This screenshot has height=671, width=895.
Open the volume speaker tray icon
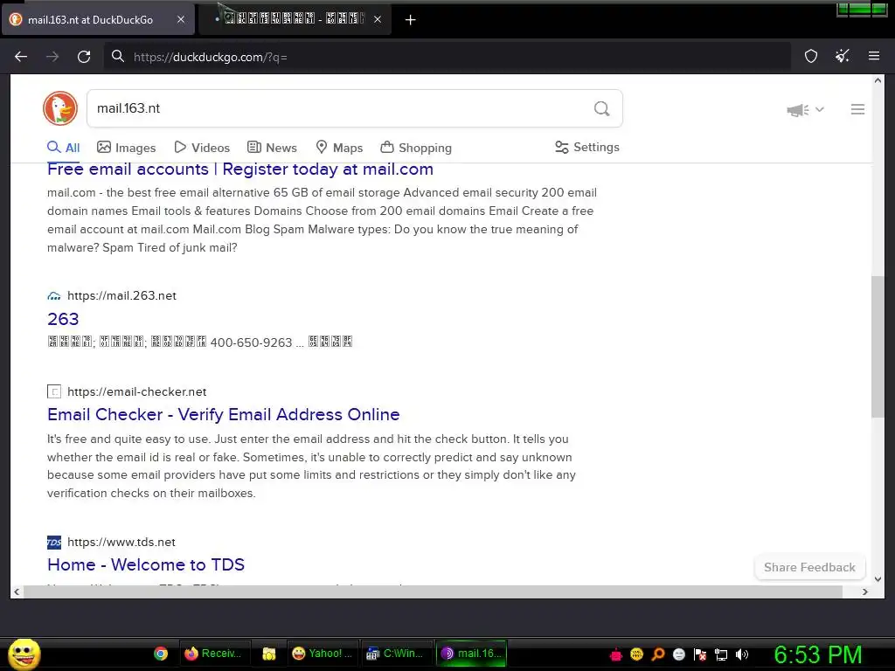[742, 654]
